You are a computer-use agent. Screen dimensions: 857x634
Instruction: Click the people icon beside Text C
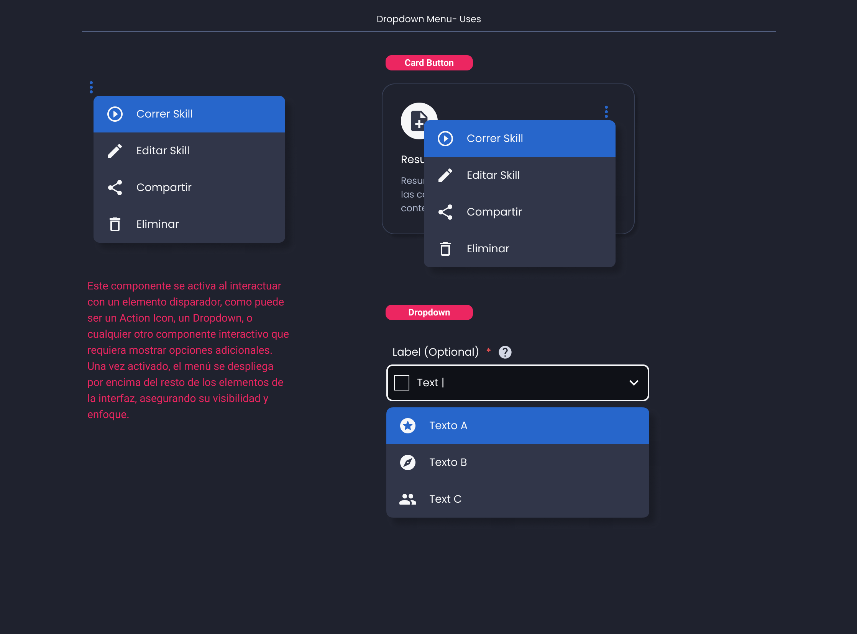click(407, 499)
